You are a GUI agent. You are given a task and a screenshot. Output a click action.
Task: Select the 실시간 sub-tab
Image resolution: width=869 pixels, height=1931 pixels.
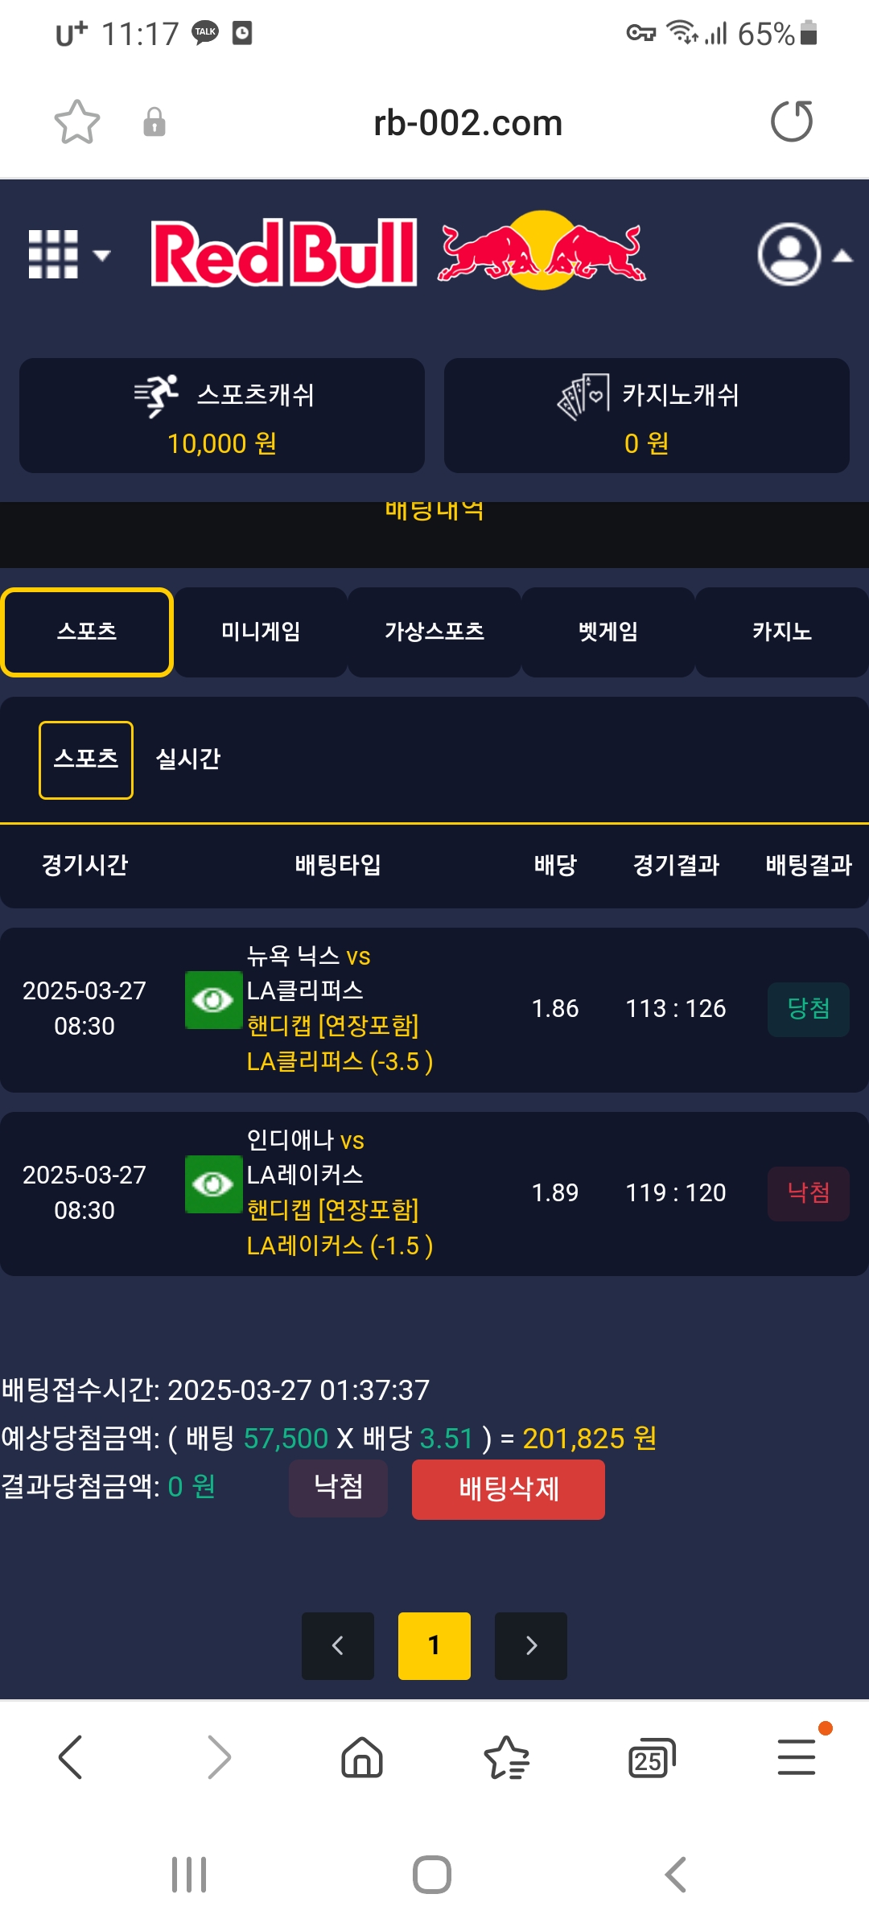(188, 759)
